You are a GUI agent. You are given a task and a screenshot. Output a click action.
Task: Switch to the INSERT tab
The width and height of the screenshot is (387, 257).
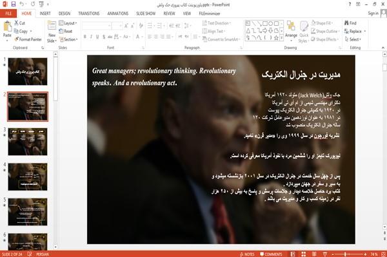tap(45, 14)
